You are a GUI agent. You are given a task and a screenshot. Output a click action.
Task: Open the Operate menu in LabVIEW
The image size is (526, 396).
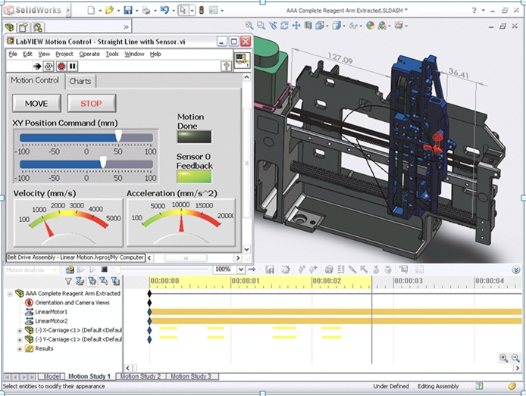[89, 55]
